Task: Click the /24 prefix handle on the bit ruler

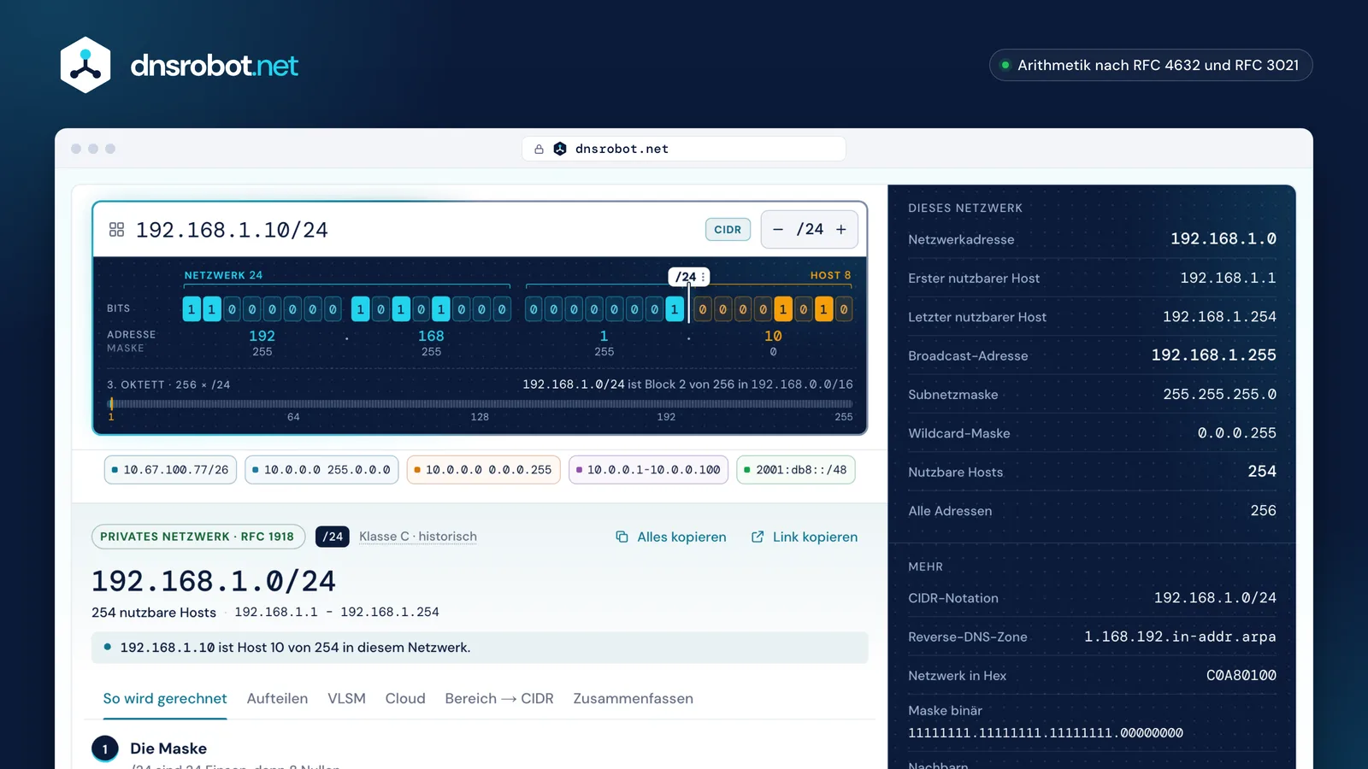Action: [x=689, y=277]
